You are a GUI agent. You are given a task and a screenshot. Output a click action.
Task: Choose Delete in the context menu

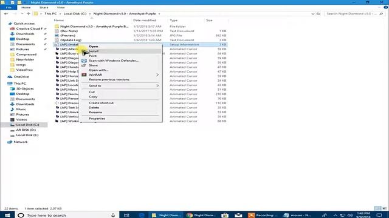94,108
